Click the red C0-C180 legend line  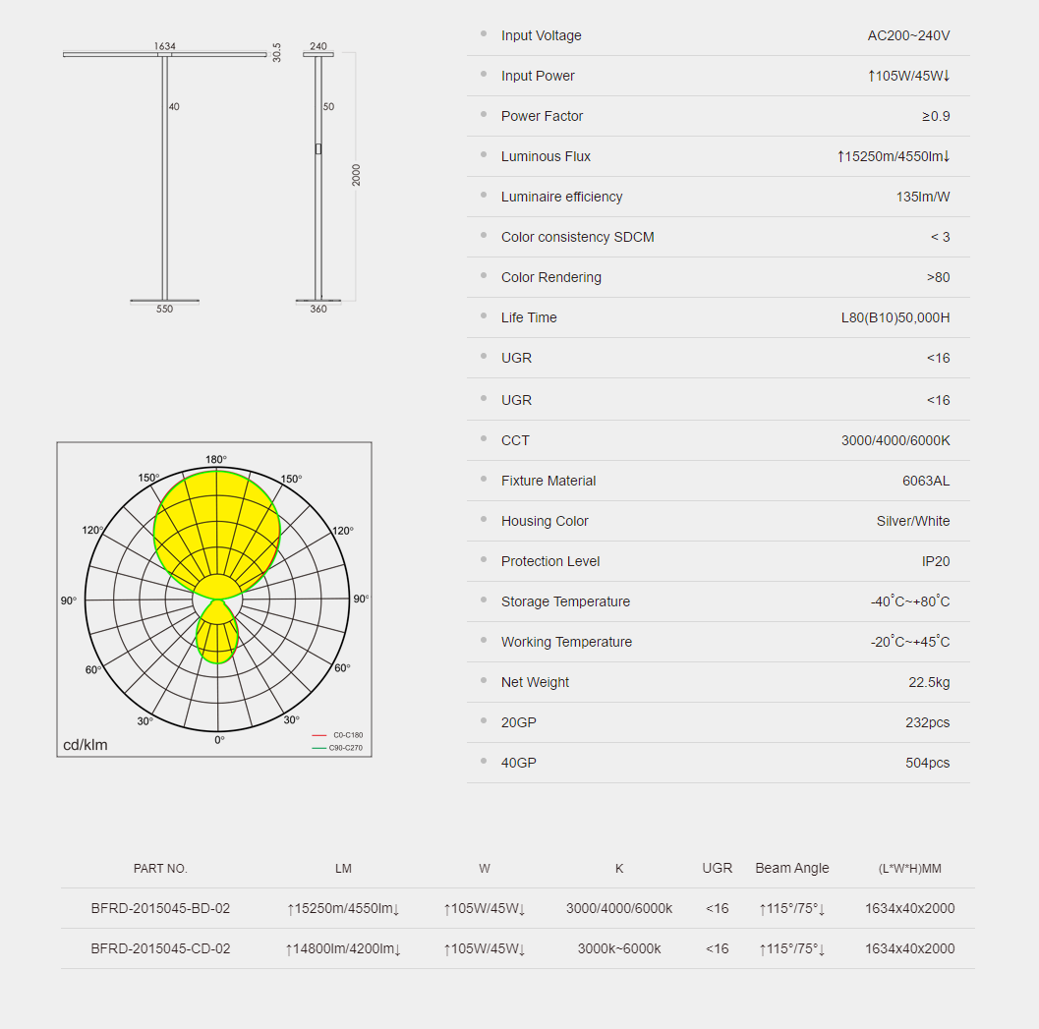coord(318,735)
